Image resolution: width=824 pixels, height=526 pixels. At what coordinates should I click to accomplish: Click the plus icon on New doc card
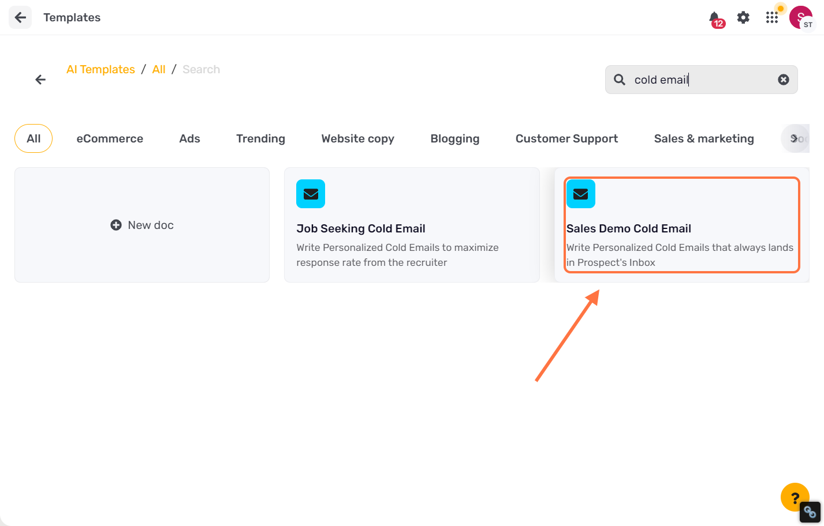click(x=116, y=225)
